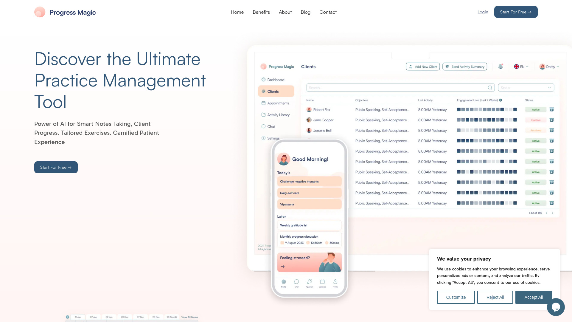Toggle Inactive status for Jane Cooper
Image resolution: width=572 pixels, height=322 pixels.
tap(535, 120)
